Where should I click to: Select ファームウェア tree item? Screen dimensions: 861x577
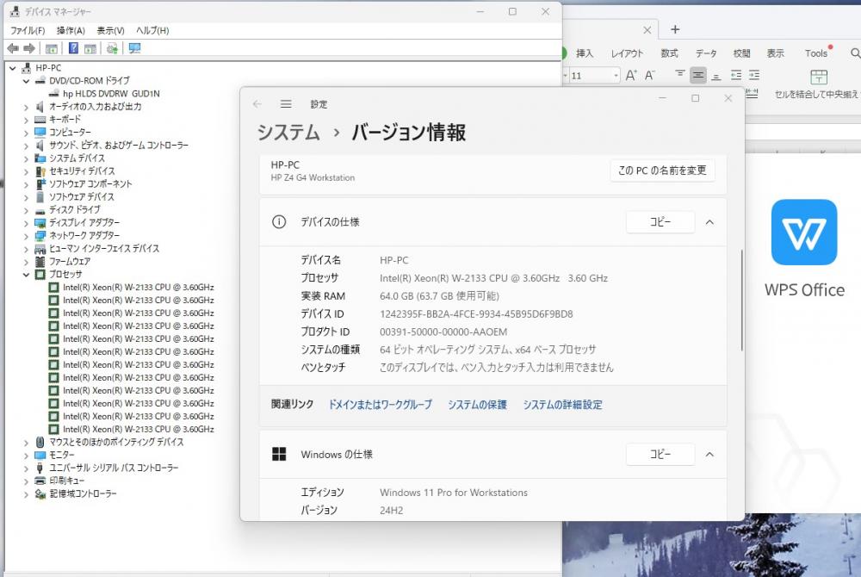pyautogui.click(x=70, y=261)
